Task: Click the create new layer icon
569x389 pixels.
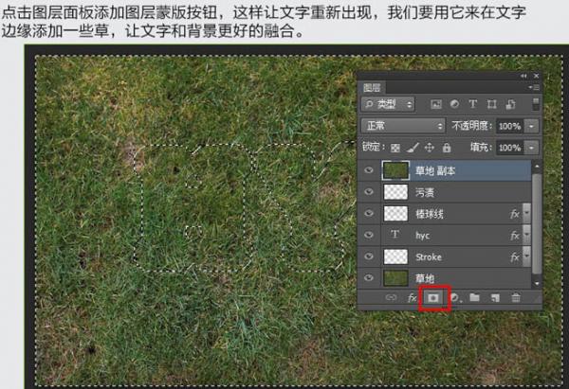Action: pos(495,297)
